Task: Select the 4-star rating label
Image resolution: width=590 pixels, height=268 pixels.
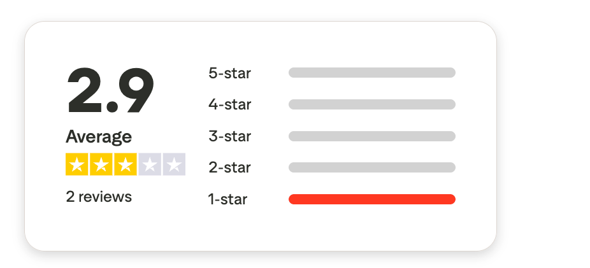Action: pos(229,104)
